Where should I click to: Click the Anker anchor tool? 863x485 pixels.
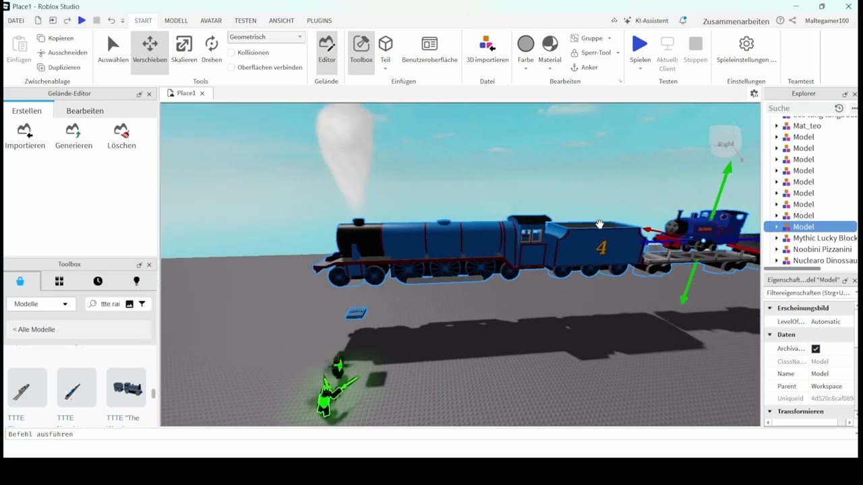tap(584, 67)
